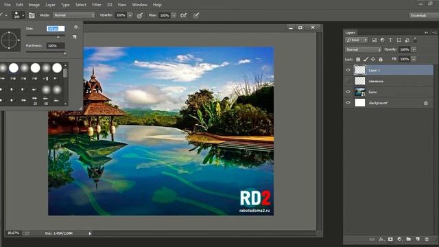Viewport: 439px width, 247px height.
Task: Open the Type menu
Action: point(65,5)
